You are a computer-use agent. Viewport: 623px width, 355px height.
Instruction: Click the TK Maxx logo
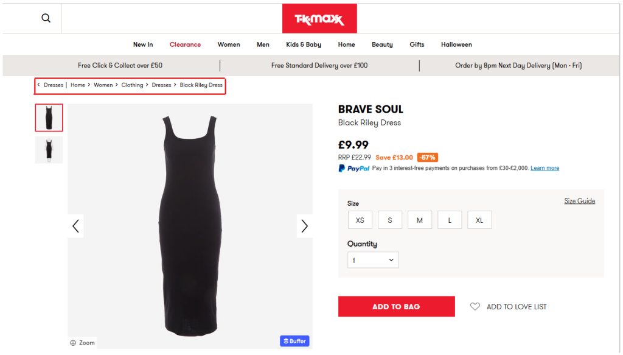coord(319,19)
